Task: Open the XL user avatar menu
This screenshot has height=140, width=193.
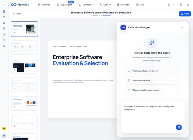Action: click(4, 136)
